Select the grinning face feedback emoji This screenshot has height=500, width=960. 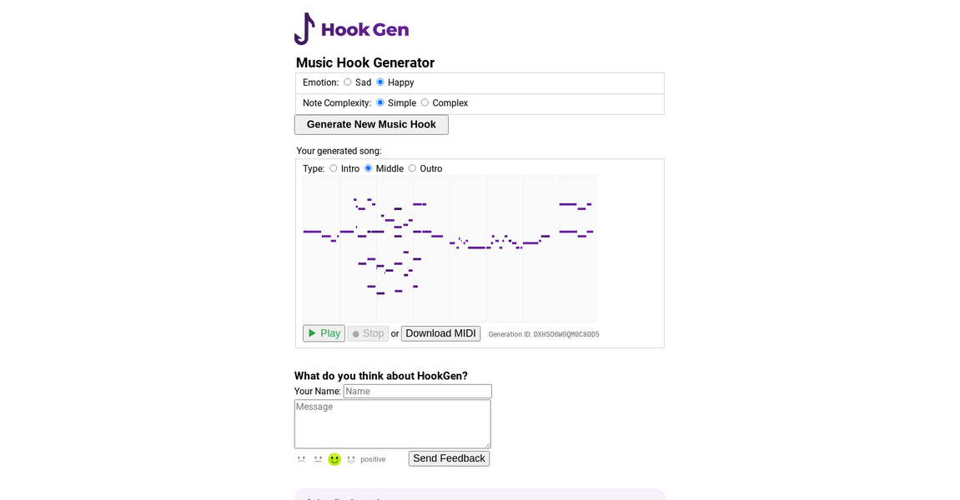[351, 459]
